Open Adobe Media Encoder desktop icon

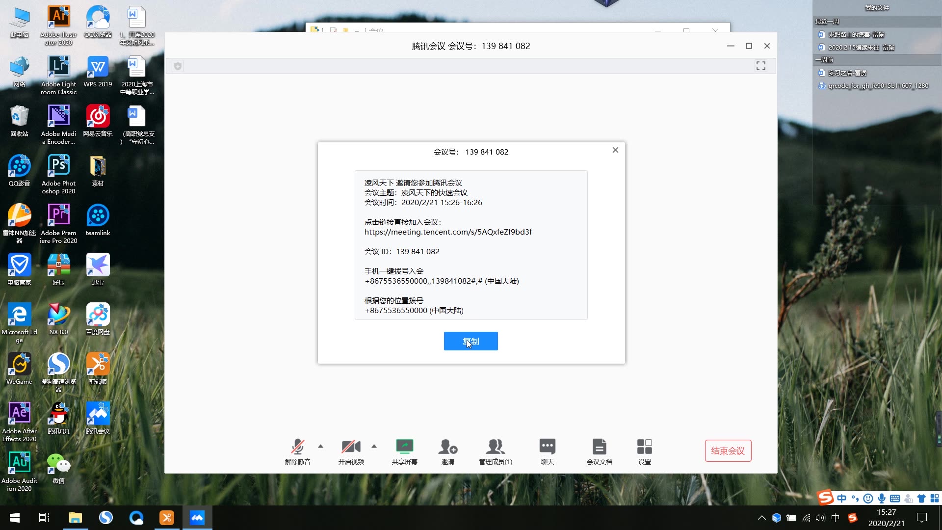[x=58, y=125]
